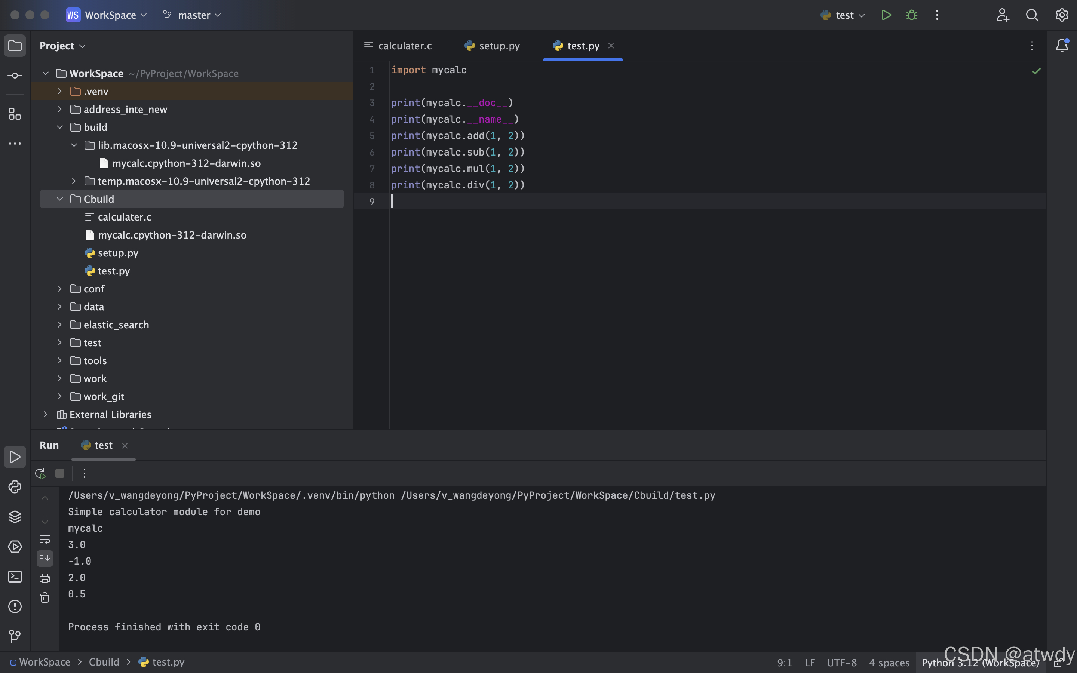Screen dimensions: 1077x673
Task: Switch to the setup.py editor tab
Action: [x=492, y=46]
